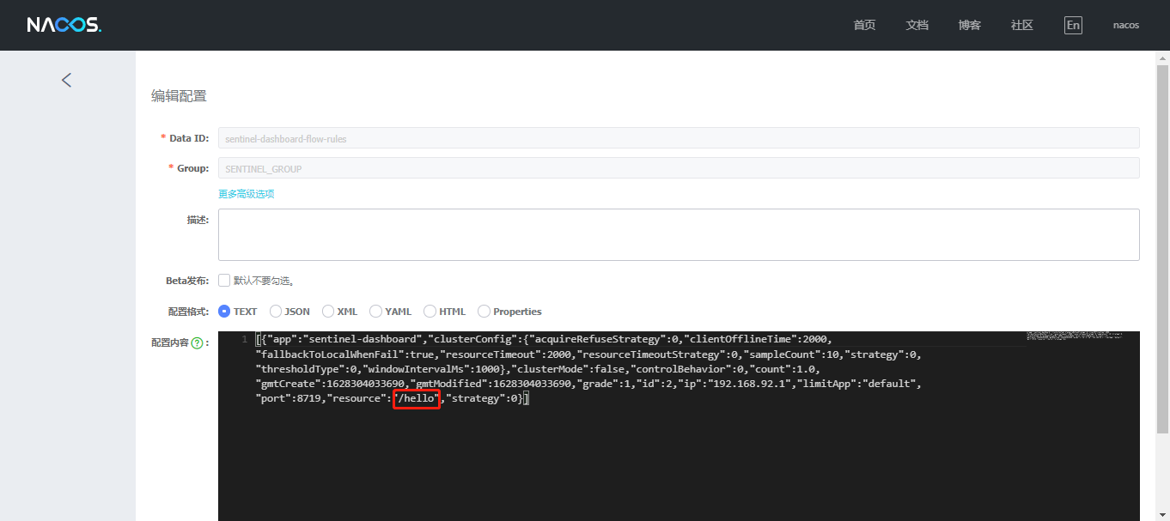Select the TEXT format radio button
The image size is (1170, 521).
coord(224,312)
